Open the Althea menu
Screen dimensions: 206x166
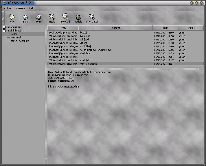click(7, 9)
